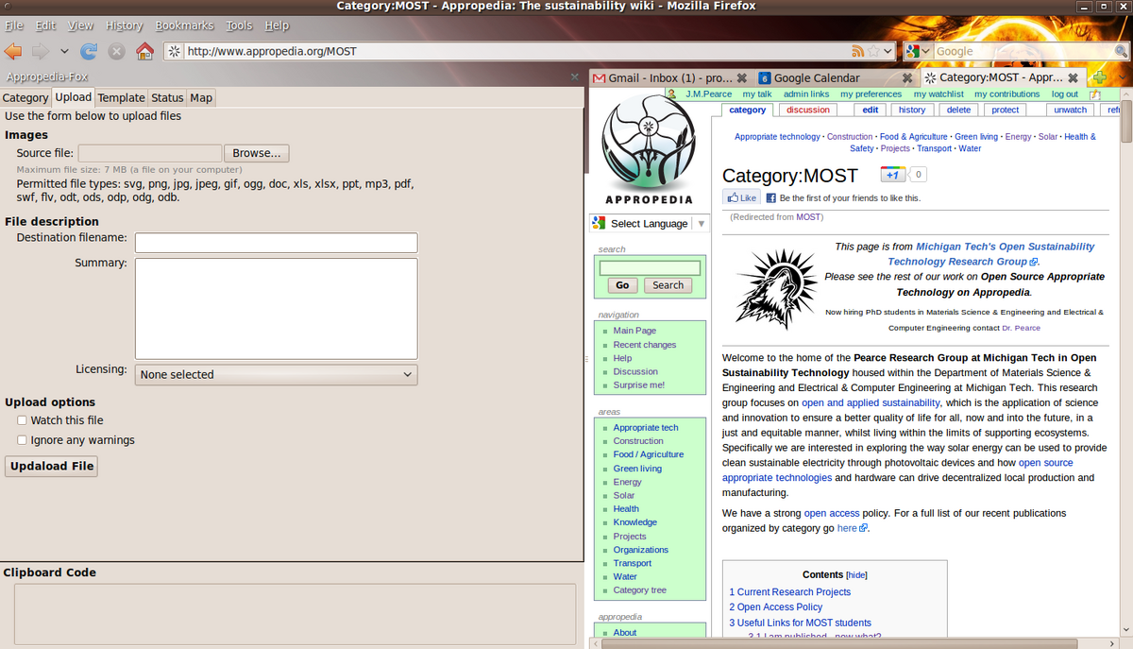Switch to the Map sidebar tab
This screenshot has width=1133, height=649.
(201, 97)
